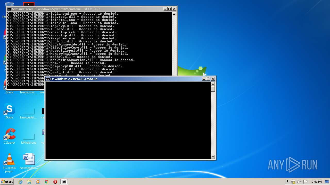Select the itemcountri desktop file

point(29,114)
